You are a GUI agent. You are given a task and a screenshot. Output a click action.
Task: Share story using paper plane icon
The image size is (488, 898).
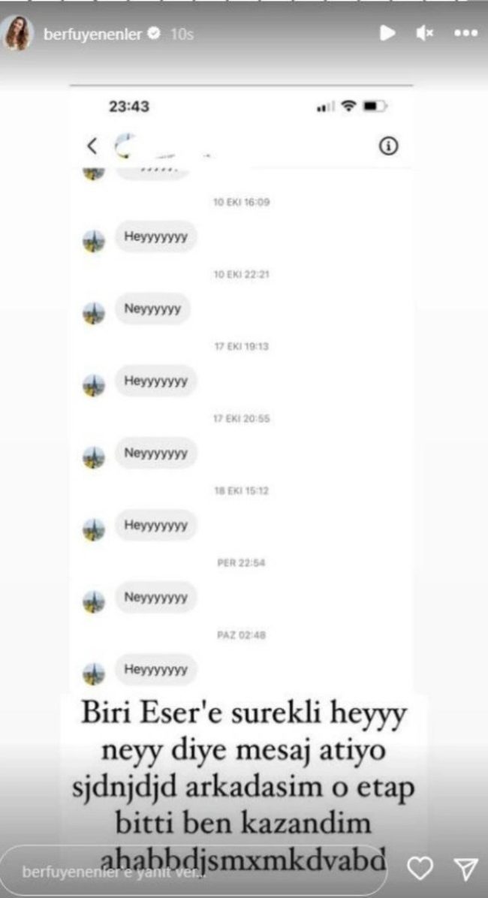click(x=466, y=869)
